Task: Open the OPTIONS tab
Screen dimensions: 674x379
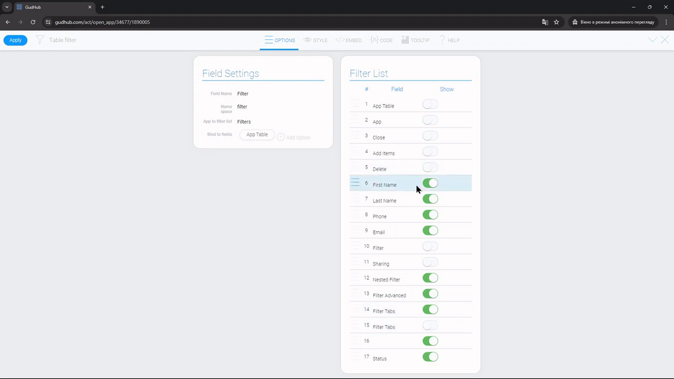Action: 279,40
